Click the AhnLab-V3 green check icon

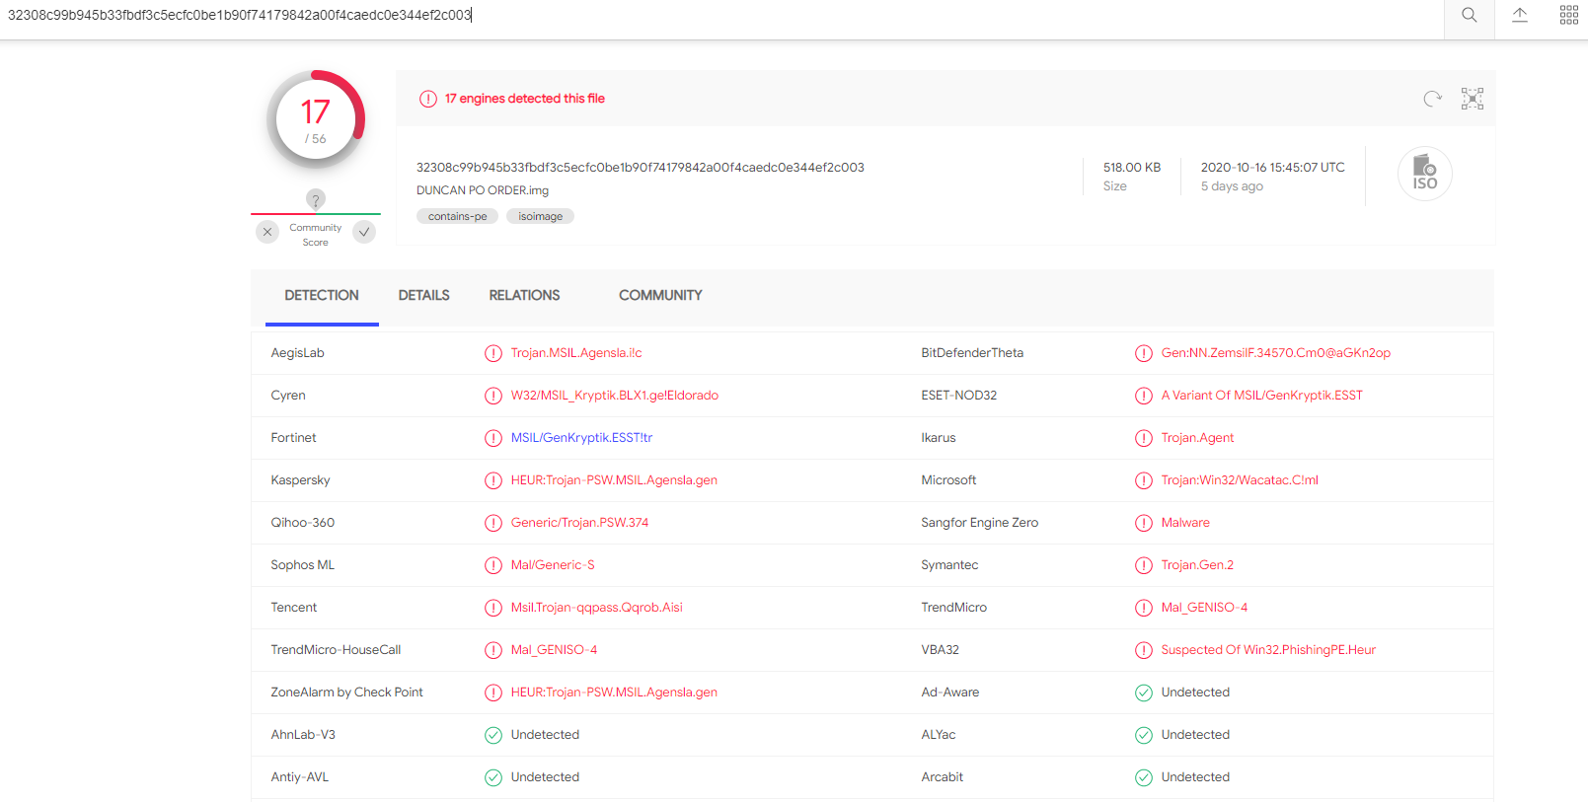[x=493, y=735]
